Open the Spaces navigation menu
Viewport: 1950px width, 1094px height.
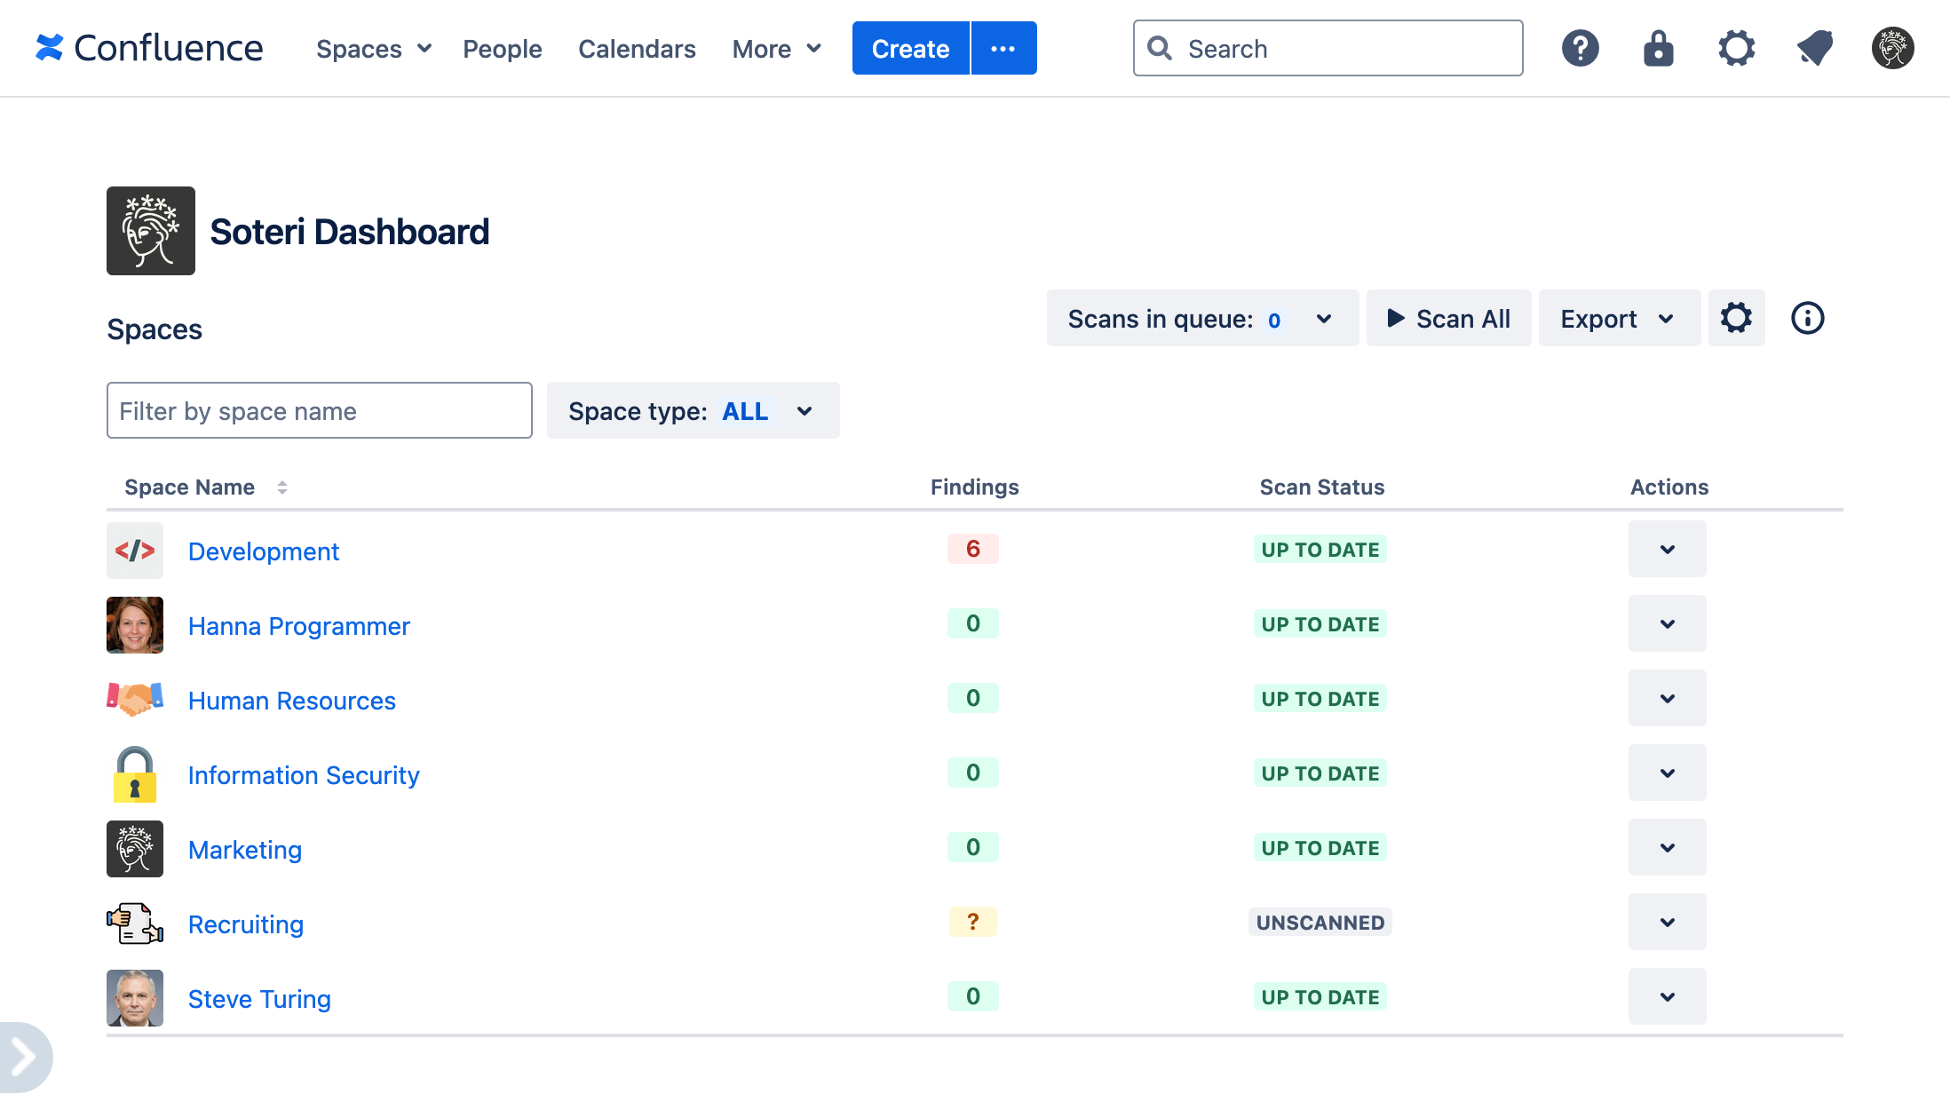point(372,48)
